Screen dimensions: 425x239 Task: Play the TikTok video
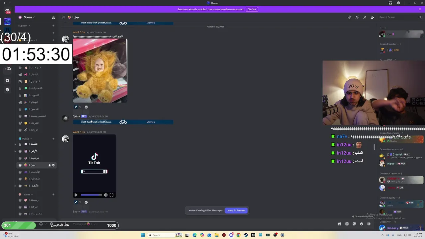(x=76, y=195)
